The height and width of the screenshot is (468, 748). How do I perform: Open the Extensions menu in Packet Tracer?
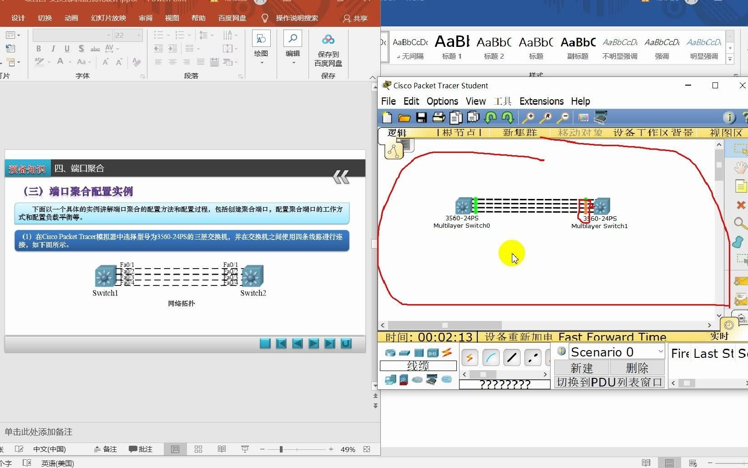(x=541, y=101)
